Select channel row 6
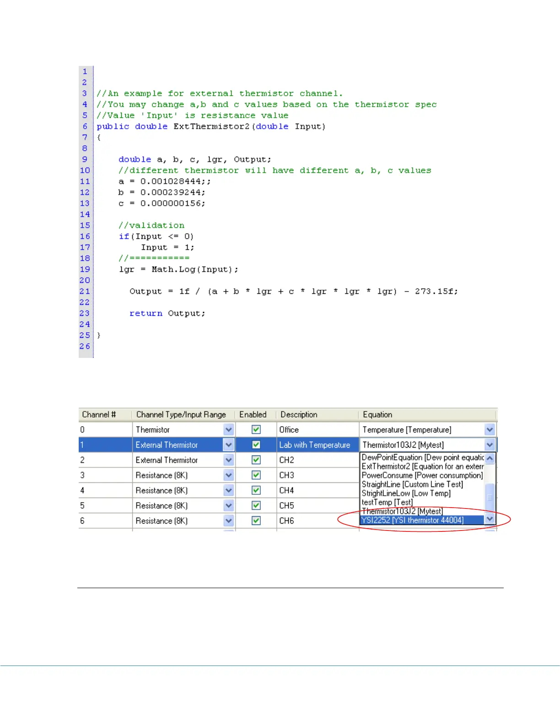 (105, 521)
